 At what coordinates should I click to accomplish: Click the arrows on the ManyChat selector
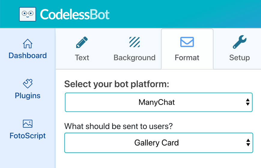[x=248, y=102]
